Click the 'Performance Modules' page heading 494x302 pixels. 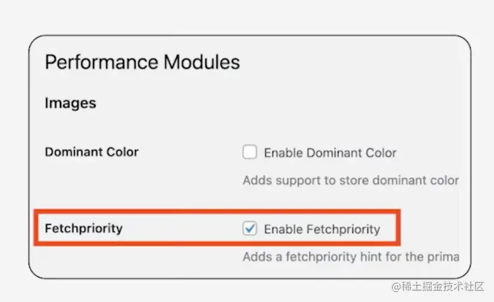pyautogui.click(x=142, y=62)
